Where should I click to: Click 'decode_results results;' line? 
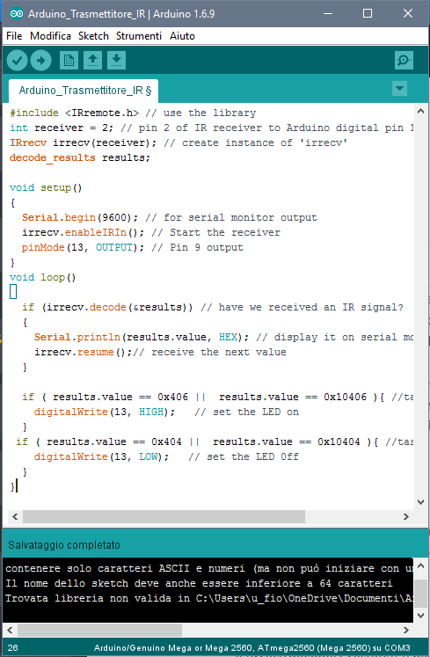coord(80,158)
